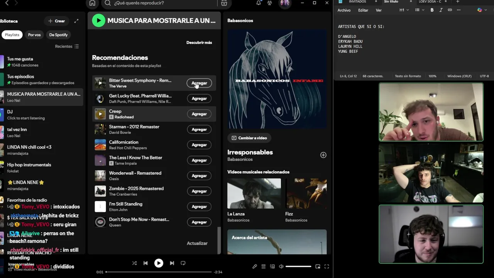Image resolution: width=494 pixels, height=278 pixels.
Task: Open Tus episodios in the library
Action: 42,80
